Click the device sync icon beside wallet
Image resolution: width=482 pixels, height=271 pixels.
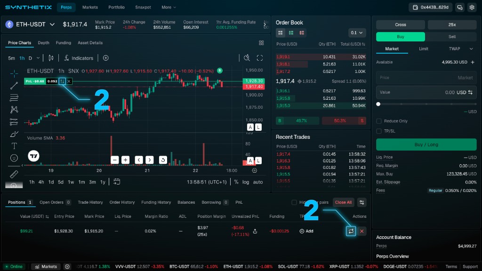click(x=460, y=8)
